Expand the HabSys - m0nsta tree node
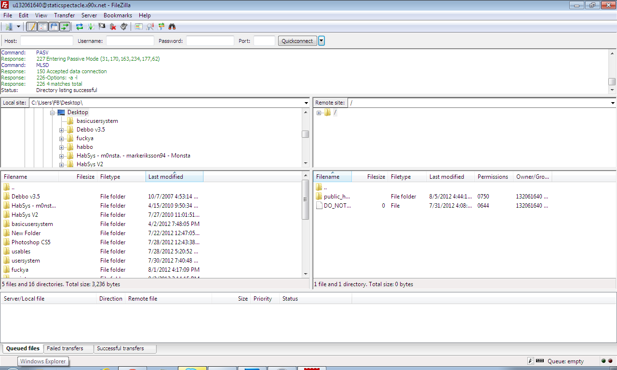The height and width of the screenshot is (370, 617). [x=62, y=156]
